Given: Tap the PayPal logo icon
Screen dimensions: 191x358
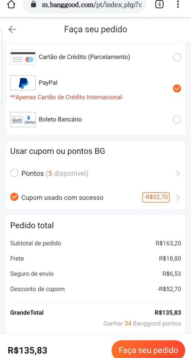Looking at the screenshot, I should click(23, 83).
